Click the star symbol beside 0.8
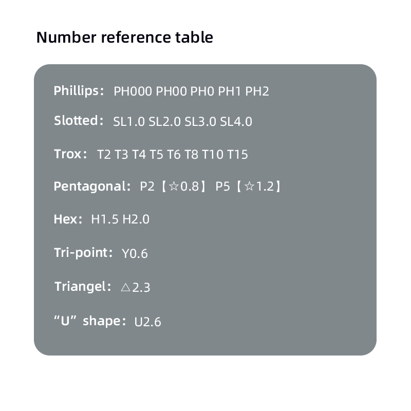411x411 pixels. 174,186
